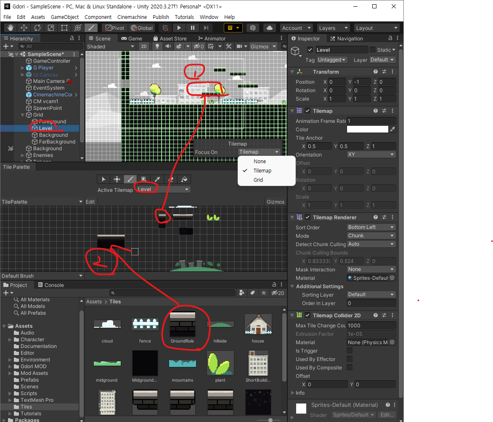Image resolution: width=493 pixels, height=422 pixels.
Task: Open the Layer Default dropdown
Action: pos(382,60)
